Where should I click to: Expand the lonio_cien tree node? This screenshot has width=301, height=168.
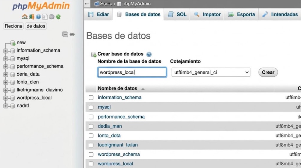coord(6,82)
